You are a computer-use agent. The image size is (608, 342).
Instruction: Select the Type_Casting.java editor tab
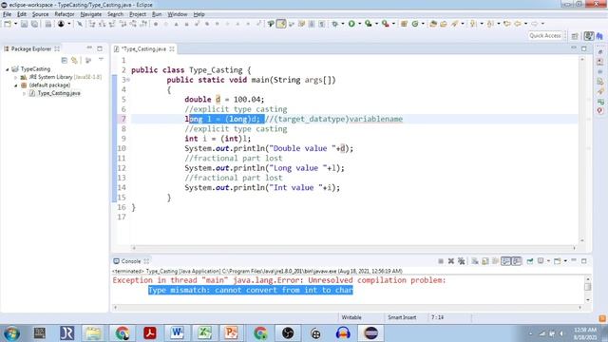pyautogui.click(x=143, y=49)
